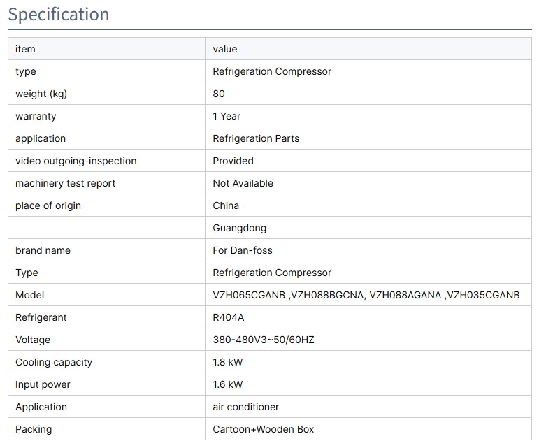Image resolution: width=539 pixels, height=448 pixels.
Task: Select the 'value' column header cell
Action: pos(225,49)
